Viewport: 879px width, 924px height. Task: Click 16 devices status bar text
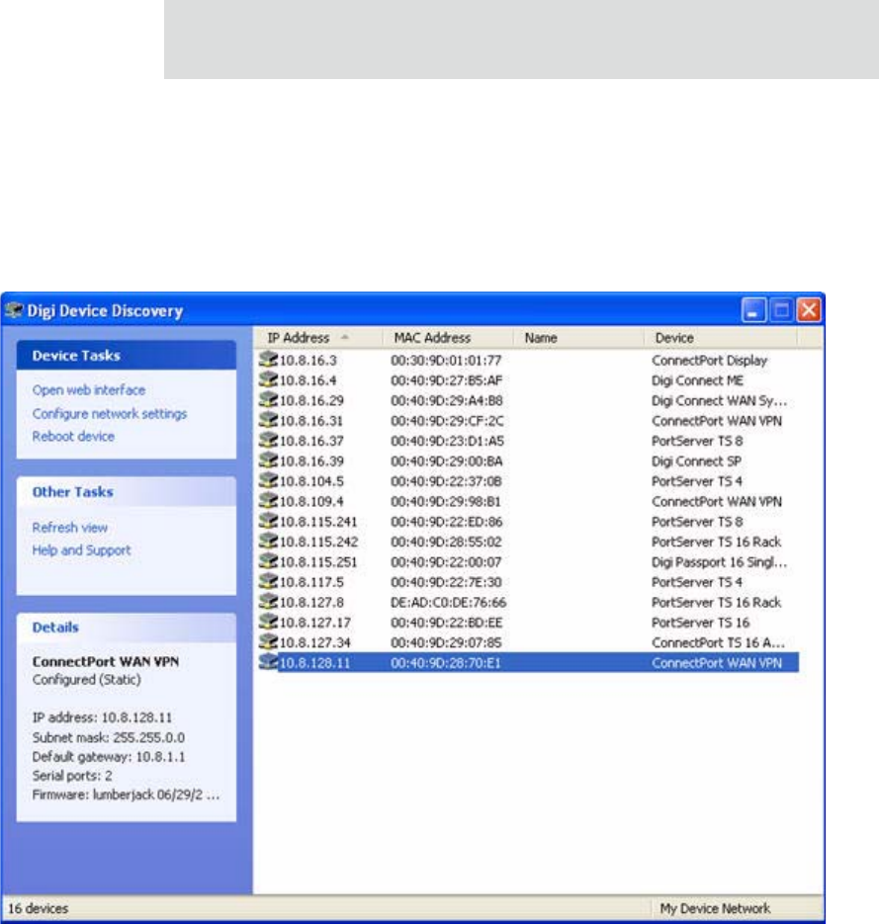pos(39,908)
